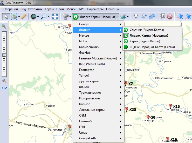Viewport: 192px width, 143px height.
Task: Click zoom in magnifier on left panel
Action: tap(4, 26)
